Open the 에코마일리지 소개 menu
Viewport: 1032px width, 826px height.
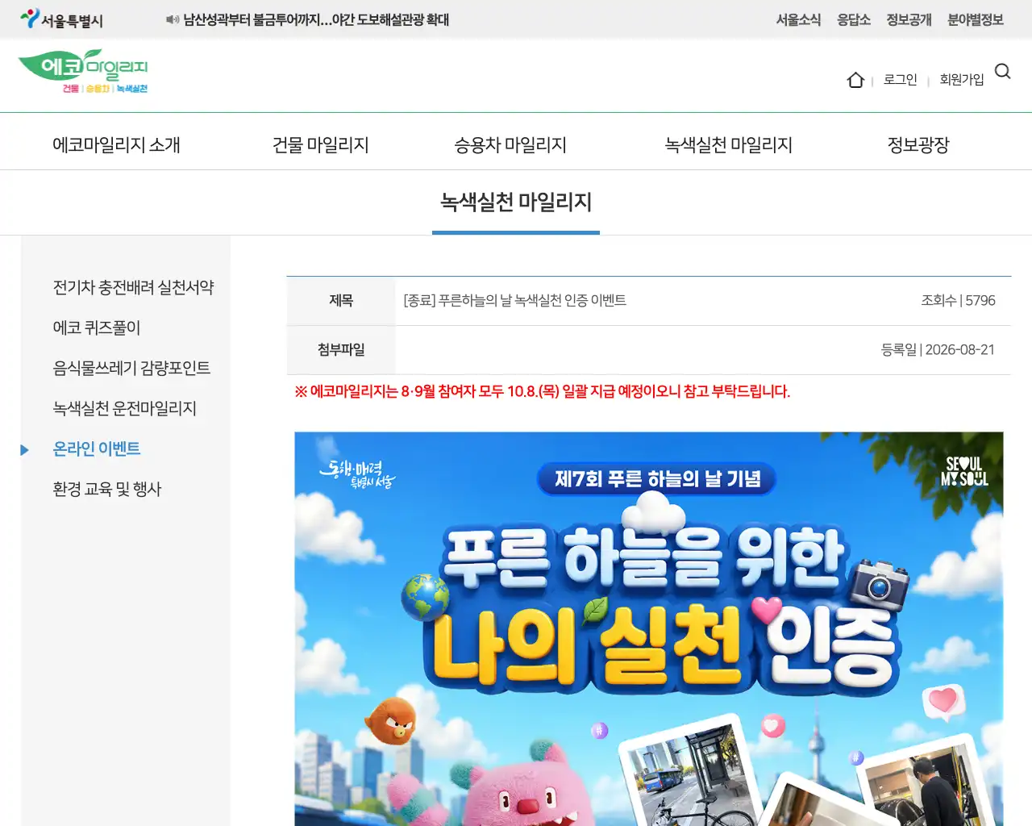pos(116,145)
